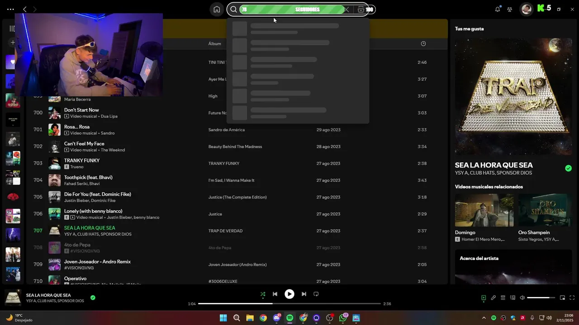Open Google Chrome from taskbar

[x=263, y=318]
